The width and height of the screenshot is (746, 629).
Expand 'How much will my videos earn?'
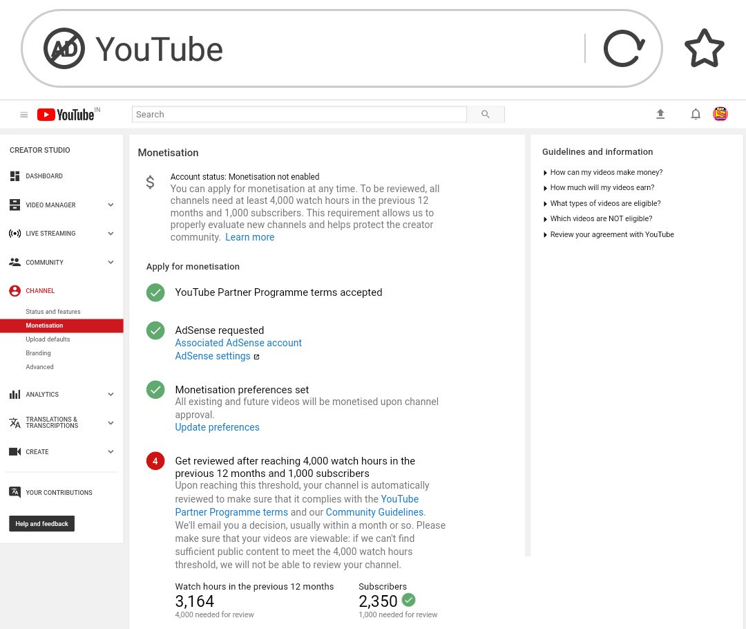tap(598, 187)
